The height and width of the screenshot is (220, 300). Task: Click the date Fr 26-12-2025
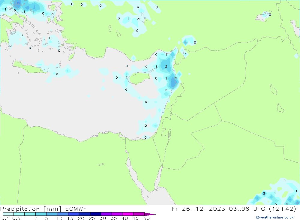[x=198, y=209]
